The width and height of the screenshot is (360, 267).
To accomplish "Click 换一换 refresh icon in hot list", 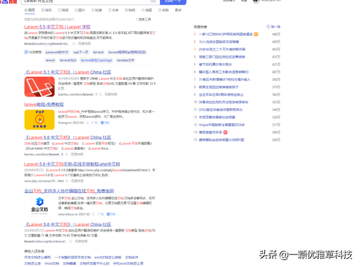I will (268, 26).
